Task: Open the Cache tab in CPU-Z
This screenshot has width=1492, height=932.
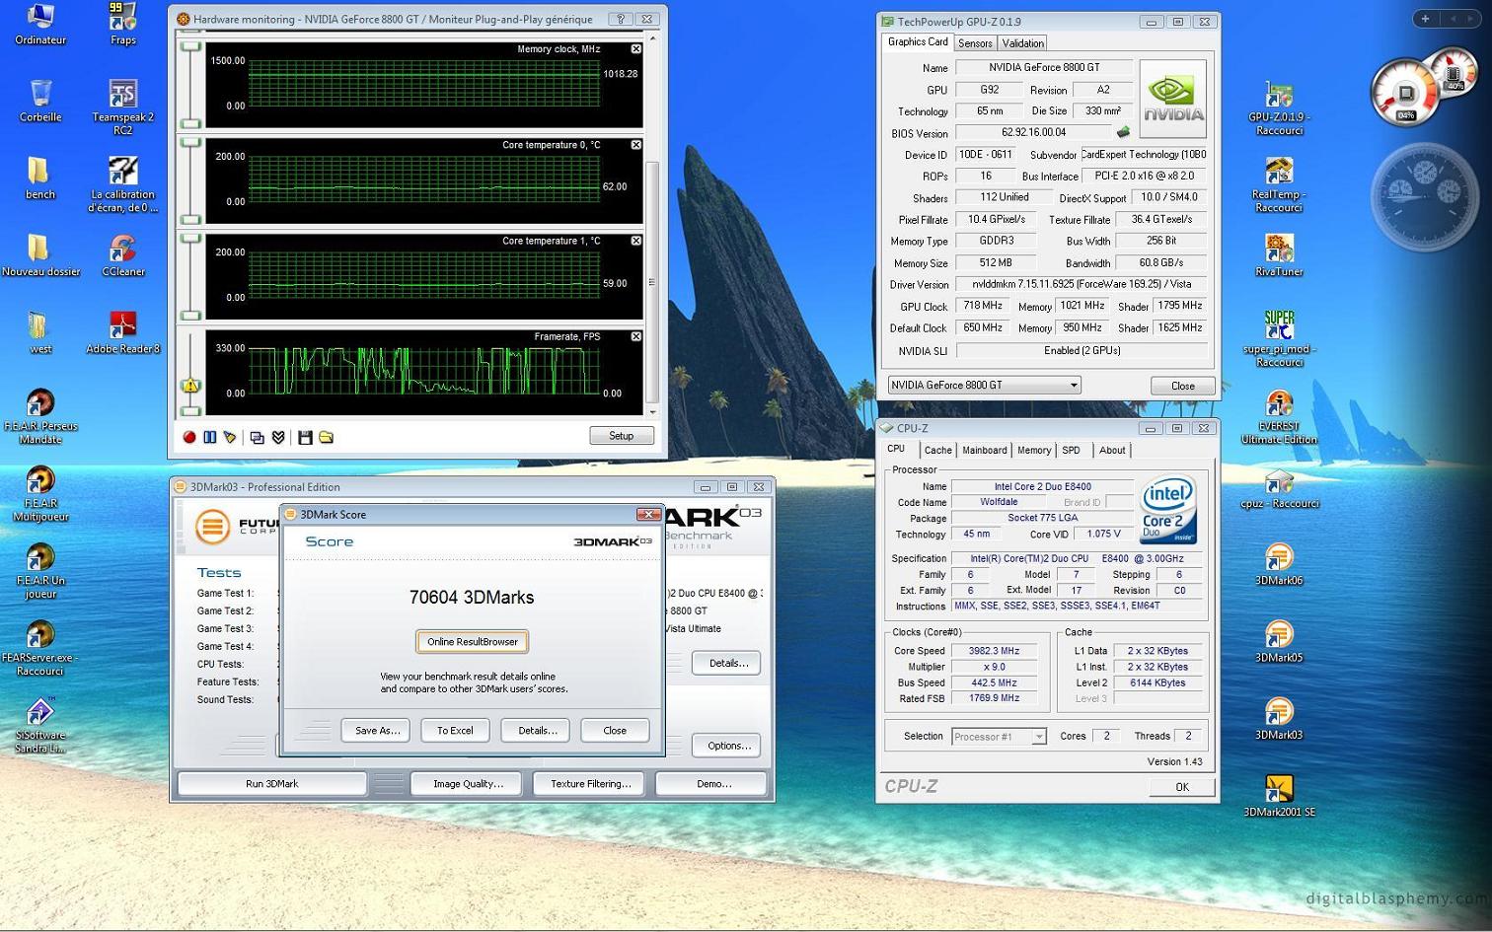Action: click(937, 450)
